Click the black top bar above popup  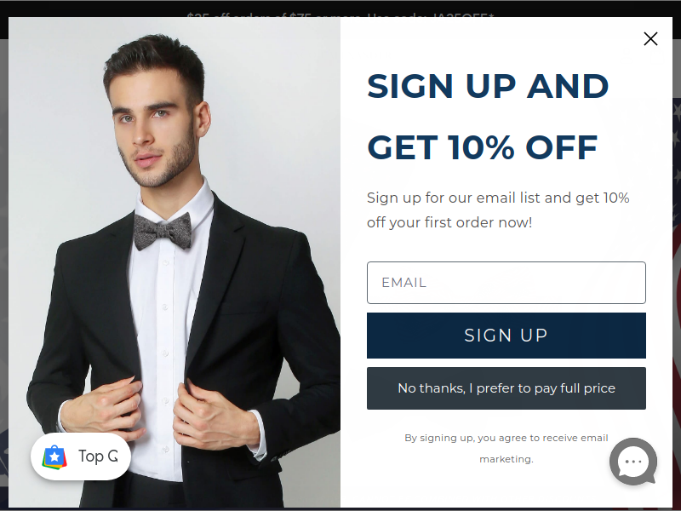pyautogui.click(x=340, y=9)
